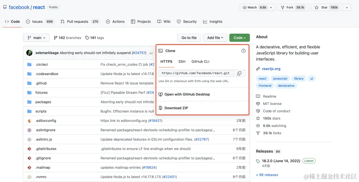
Task: Open the .eslintrc.js file
Action: [44, 139]
